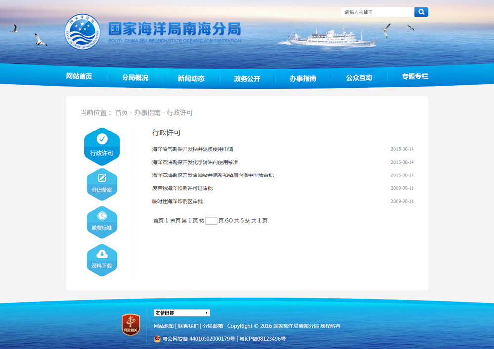The image size is (494, 349).
Task: Click the magnifier search button
Action: tap(421, 12)
